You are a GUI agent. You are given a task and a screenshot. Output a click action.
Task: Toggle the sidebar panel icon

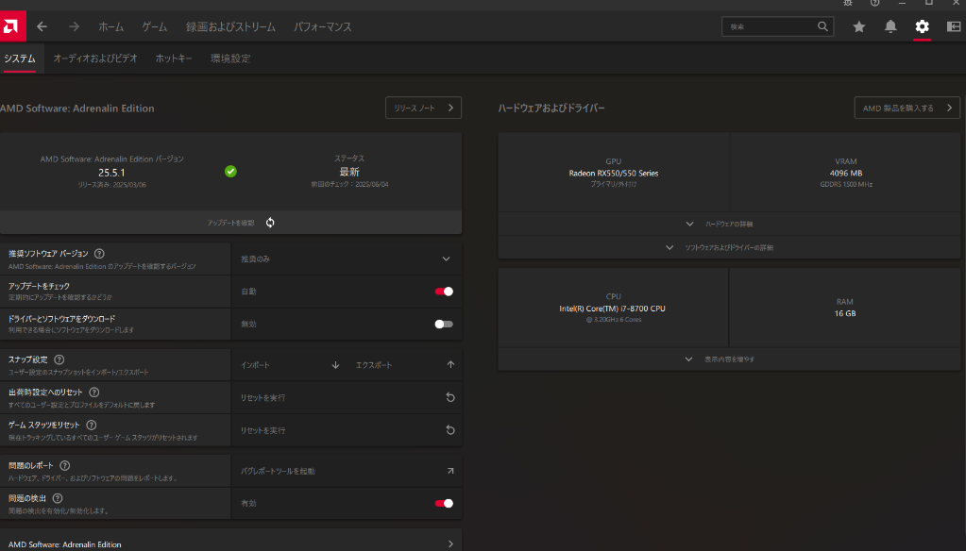[x=953, y=26]
